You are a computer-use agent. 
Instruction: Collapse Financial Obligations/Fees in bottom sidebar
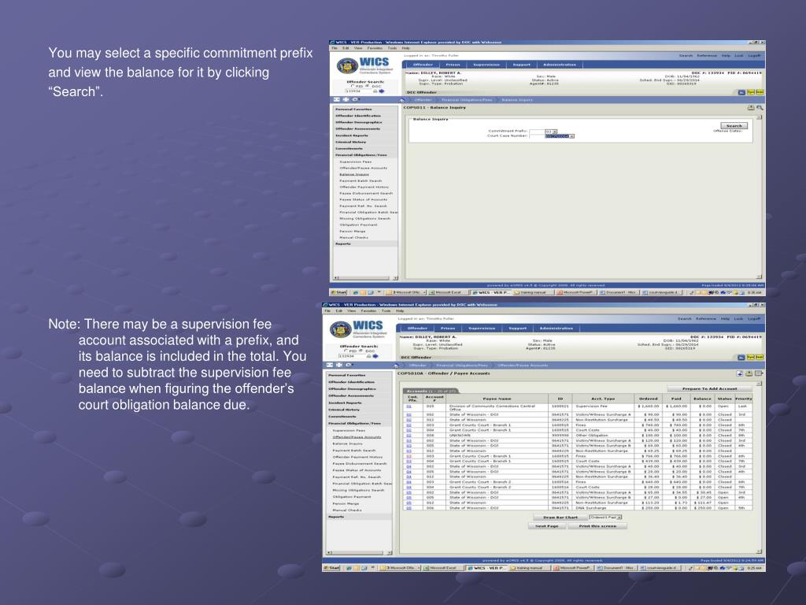355,423
